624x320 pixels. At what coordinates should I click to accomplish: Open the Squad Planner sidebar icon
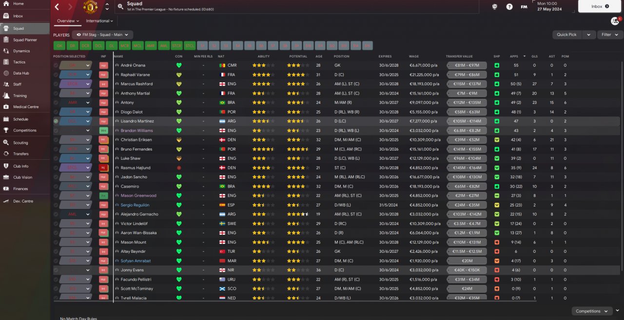click(x=6, y=40)
